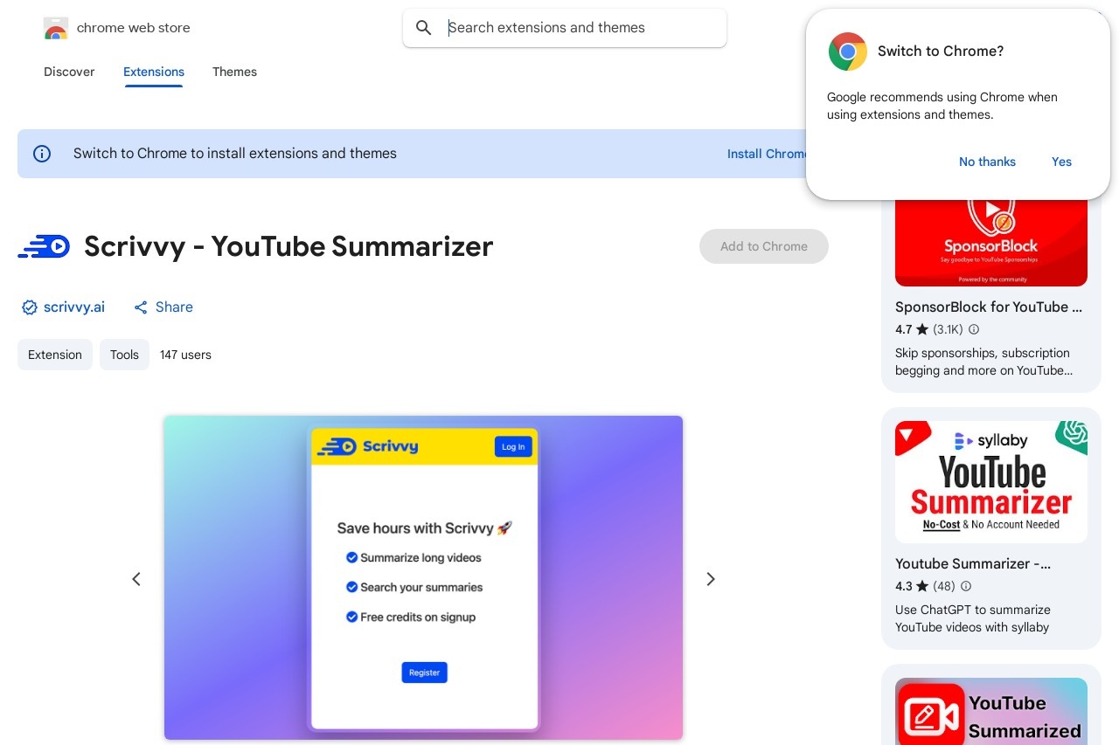
Task: Click info icon next to Youtube Summarizer rating
Action: pyautogui.click(x=966, y=586)
